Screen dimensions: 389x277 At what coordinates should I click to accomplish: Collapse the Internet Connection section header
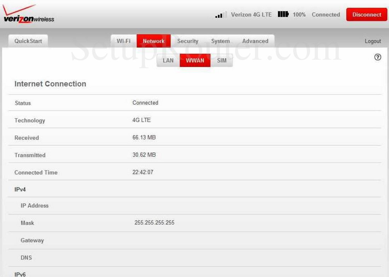click(x=50, y=84)
